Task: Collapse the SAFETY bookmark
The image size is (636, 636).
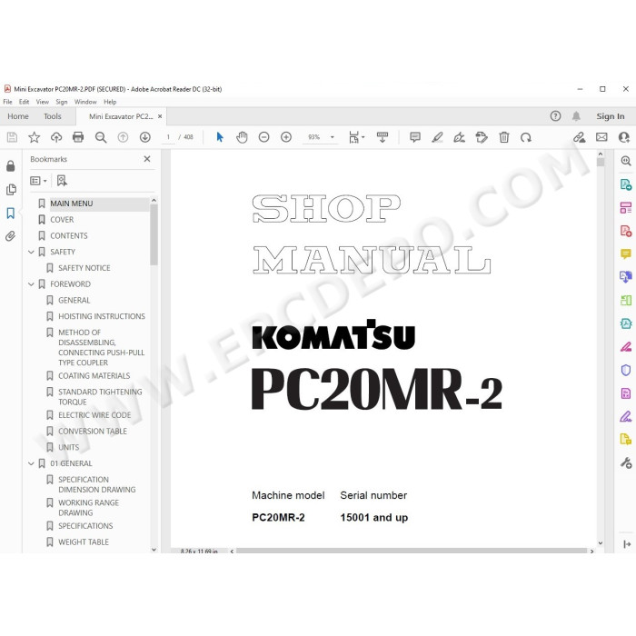Action: tap(31, 252)
